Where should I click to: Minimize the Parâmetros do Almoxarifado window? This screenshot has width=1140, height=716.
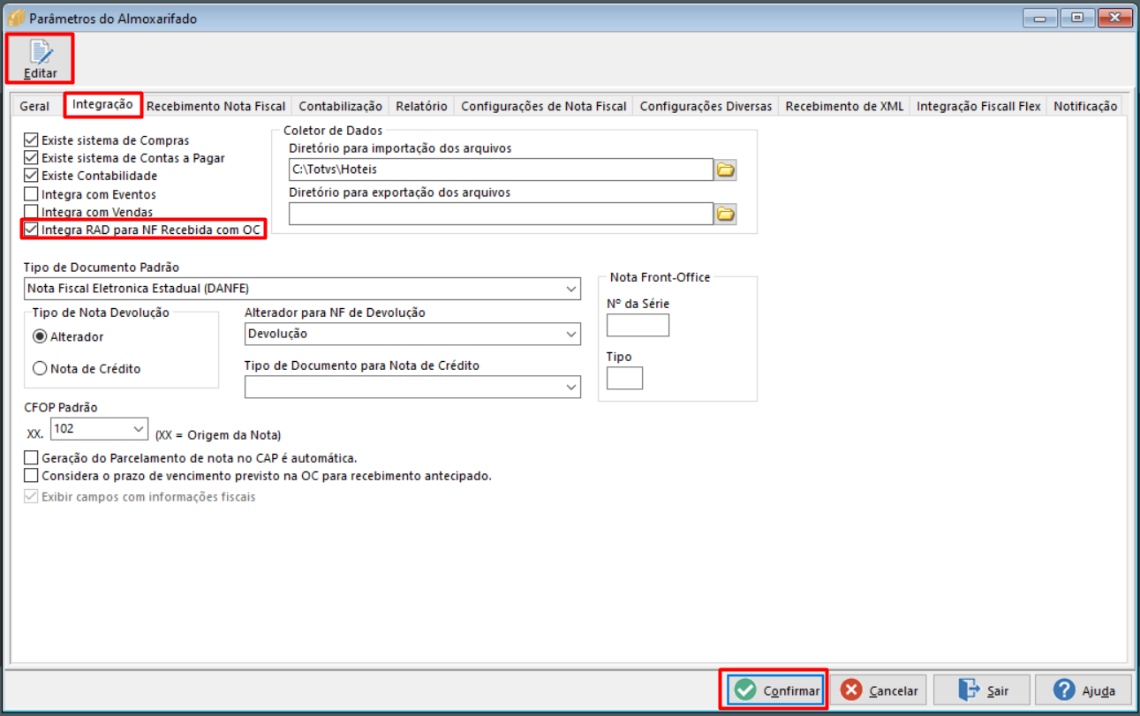[1042, 17]
